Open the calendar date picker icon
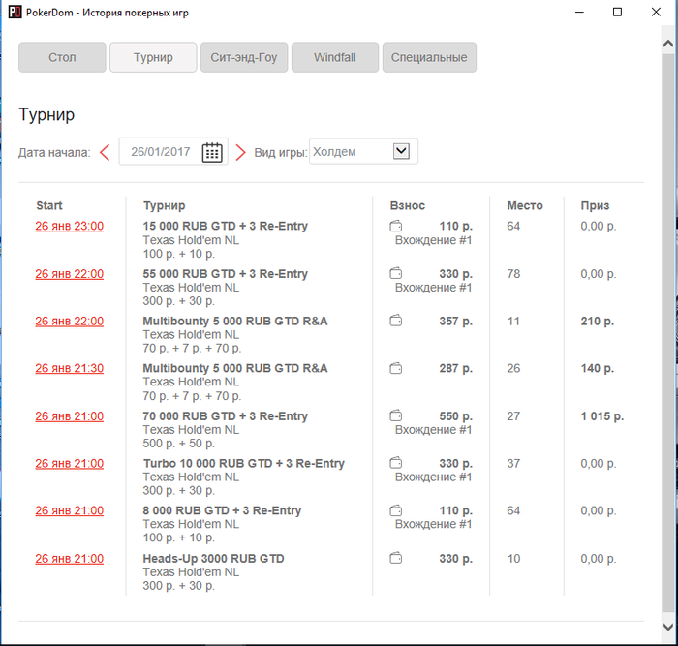Screen dimensions: 678x646 212,152
